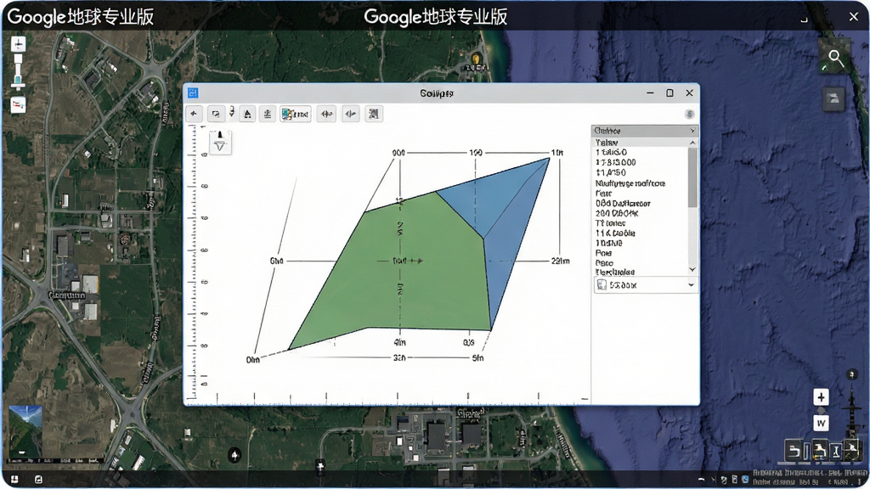Viewport: 870px width, 489px height.
Task: Click the "0m" label at diagram's lower-left
Action: point(252,360)
